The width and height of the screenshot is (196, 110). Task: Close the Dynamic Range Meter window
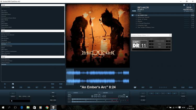pos(170,35)
